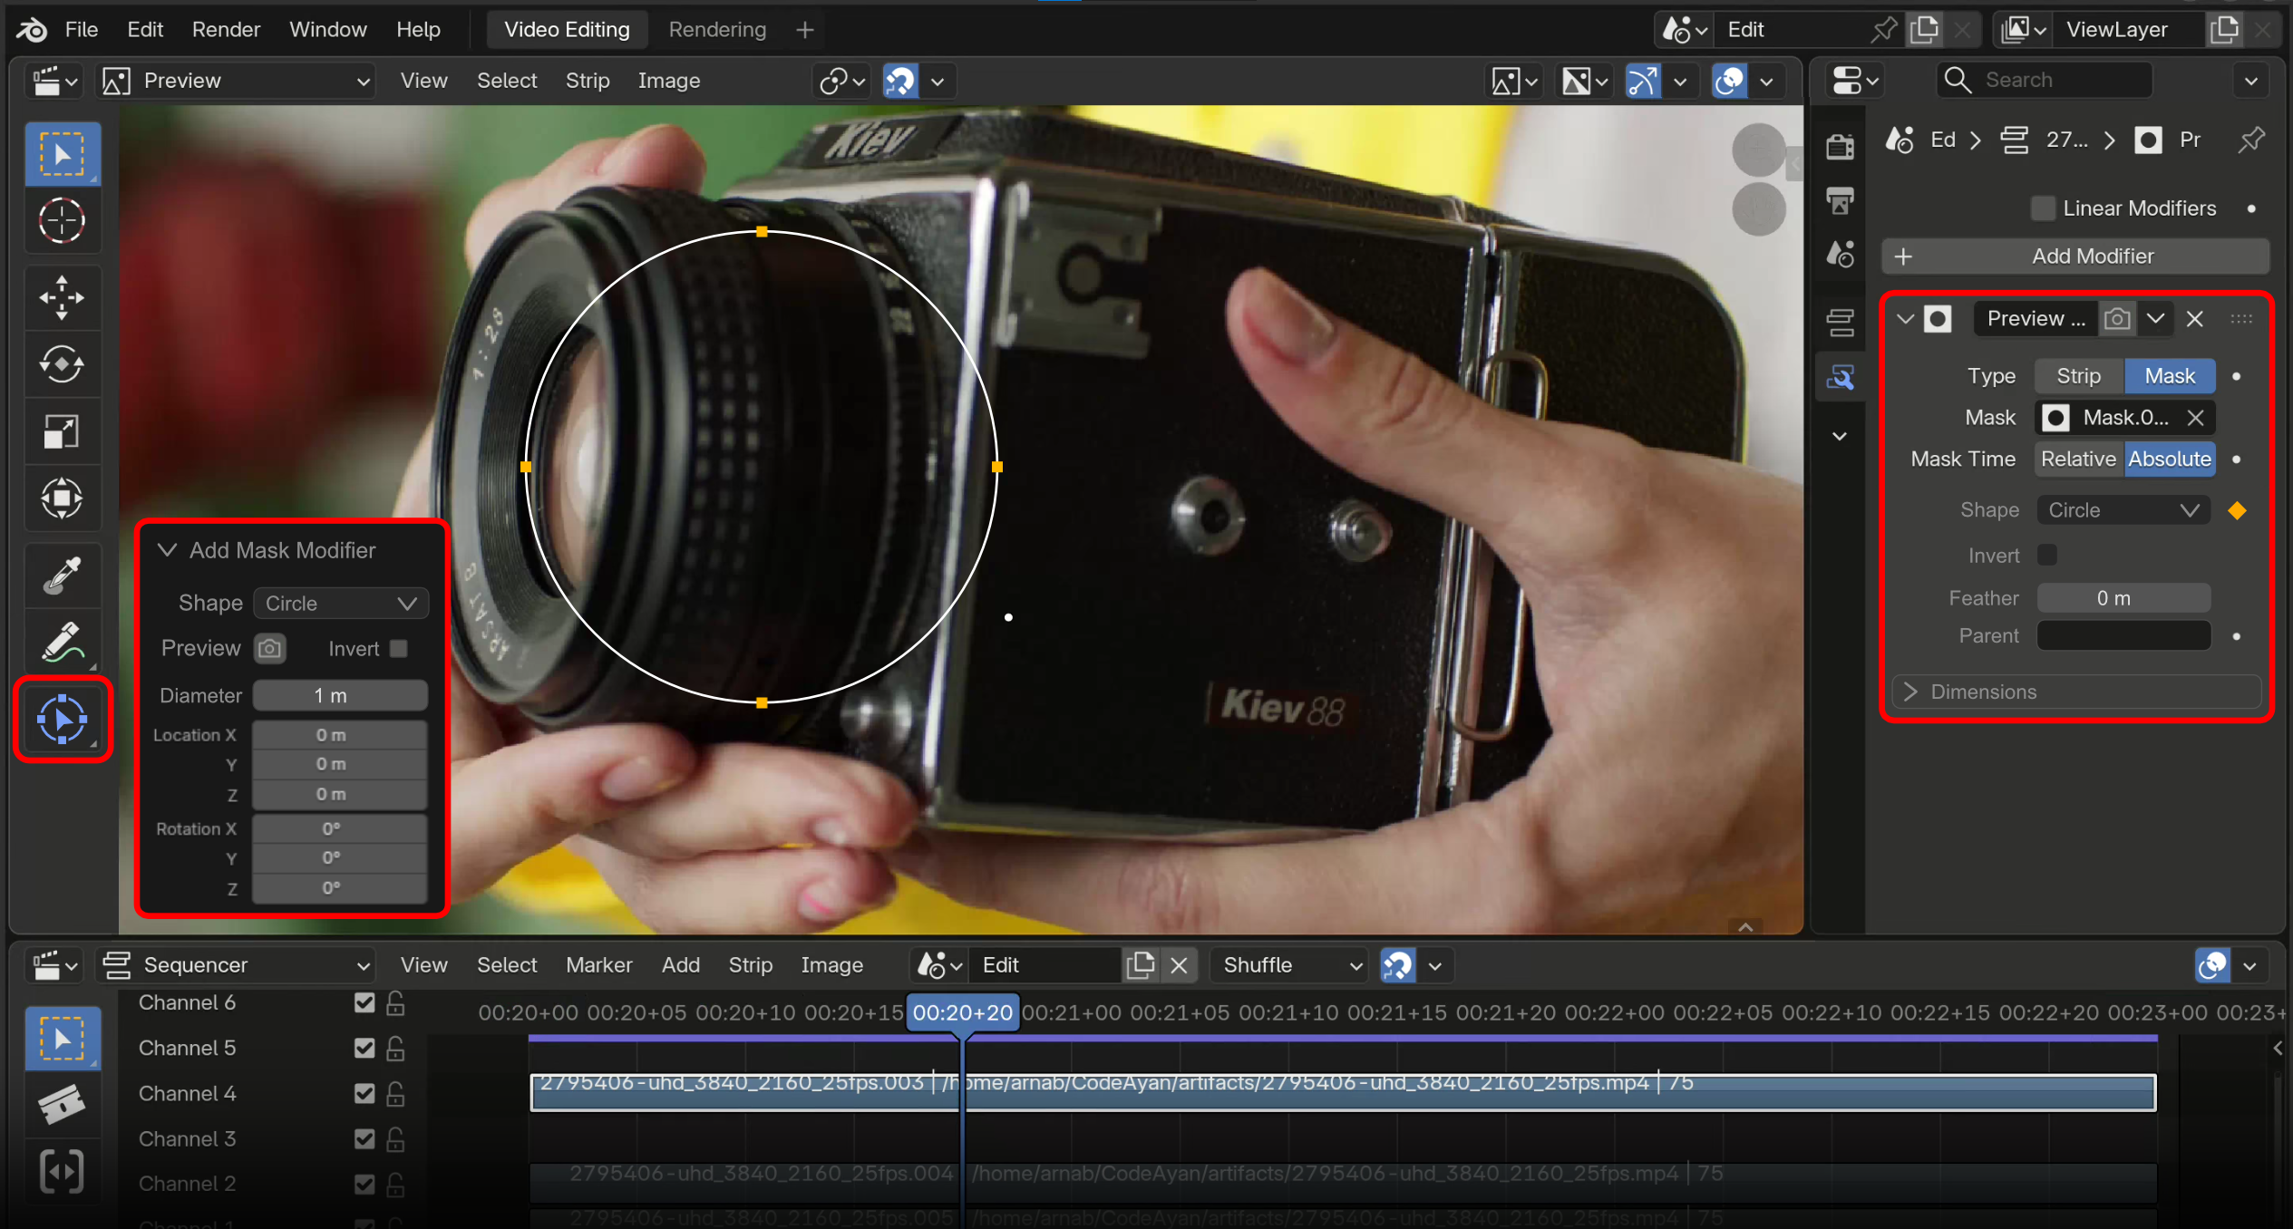
Task: Toggle snapping in the preview header
Action: click(x=900, y=81)
